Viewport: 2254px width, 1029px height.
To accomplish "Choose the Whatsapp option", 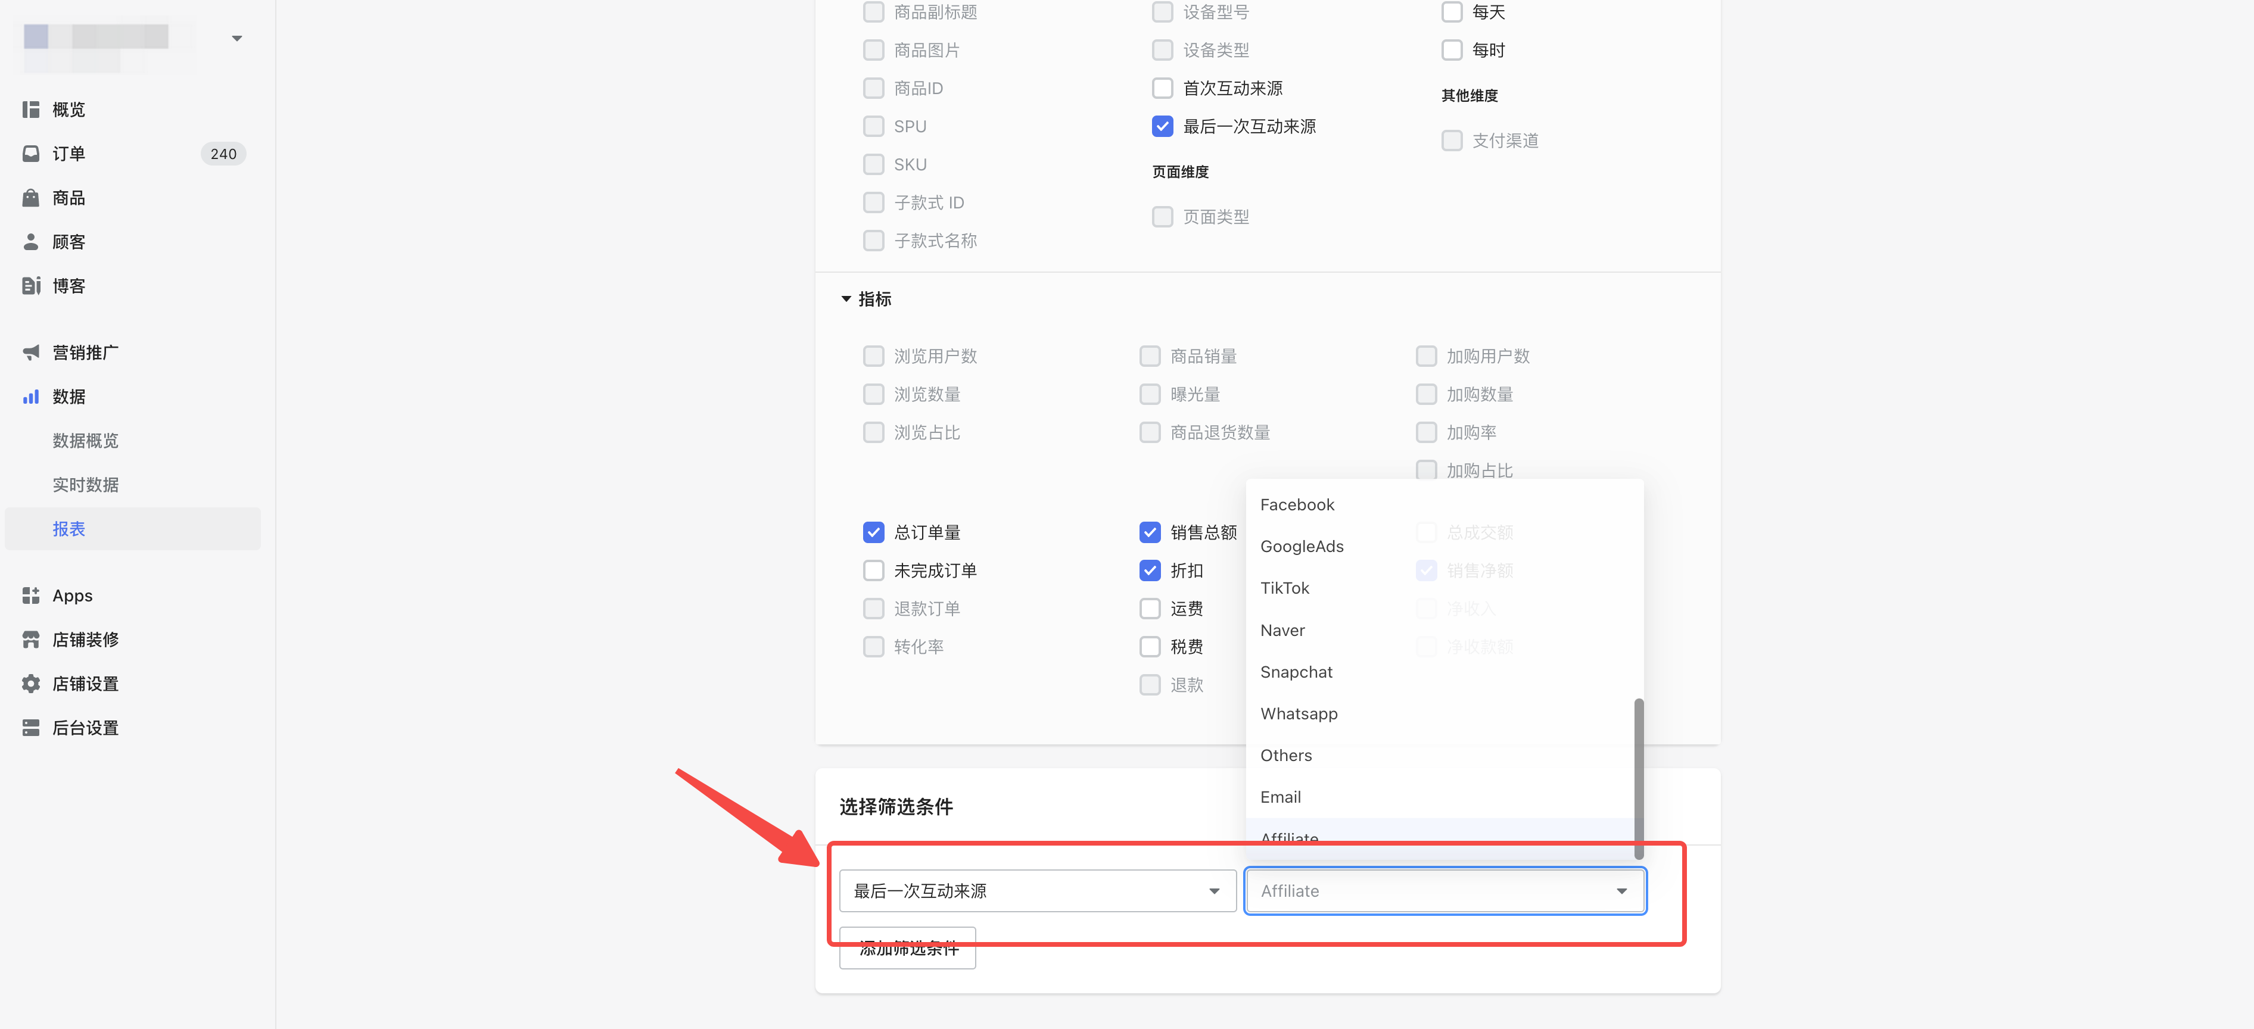I will 1299,713.
